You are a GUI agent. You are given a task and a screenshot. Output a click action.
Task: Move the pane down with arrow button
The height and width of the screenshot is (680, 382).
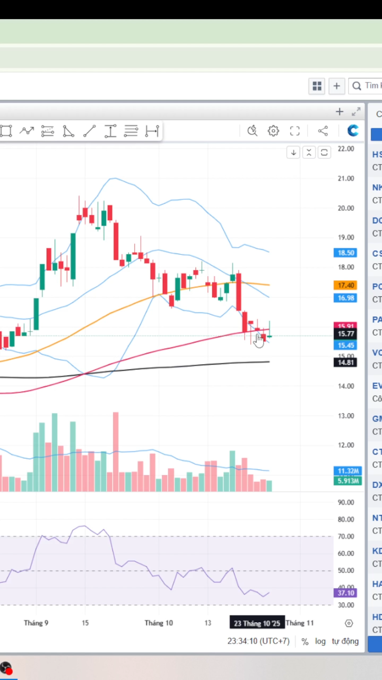click(x=293, y=152)
